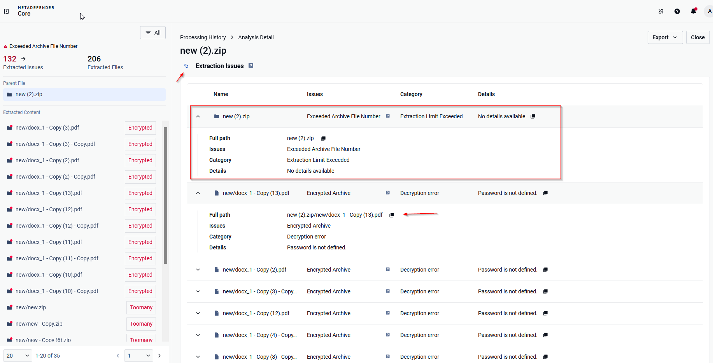Collapse the docx_1 - Copy (13).pdf issue row

[x=198, y=193]
